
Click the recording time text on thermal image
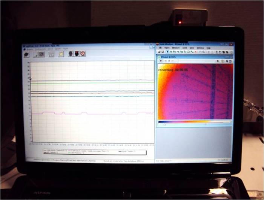click(x=173, y=70)
